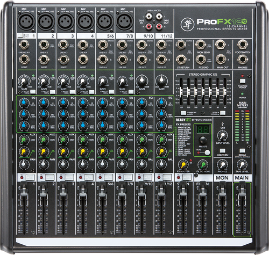Viewport: 269px width, 255px height.
Task: Mute channel 4
Action: [89, 177]
